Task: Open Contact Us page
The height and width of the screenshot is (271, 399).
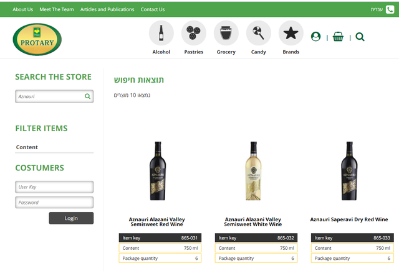Action: click(x=153, y=9)
